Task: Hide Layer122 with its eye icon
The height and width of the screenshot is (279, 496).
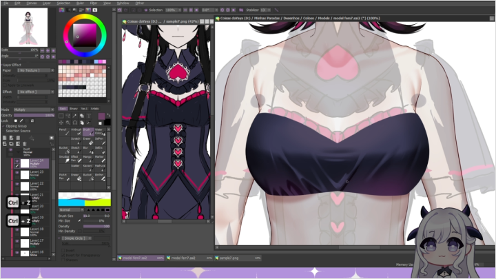Action: 17,184
